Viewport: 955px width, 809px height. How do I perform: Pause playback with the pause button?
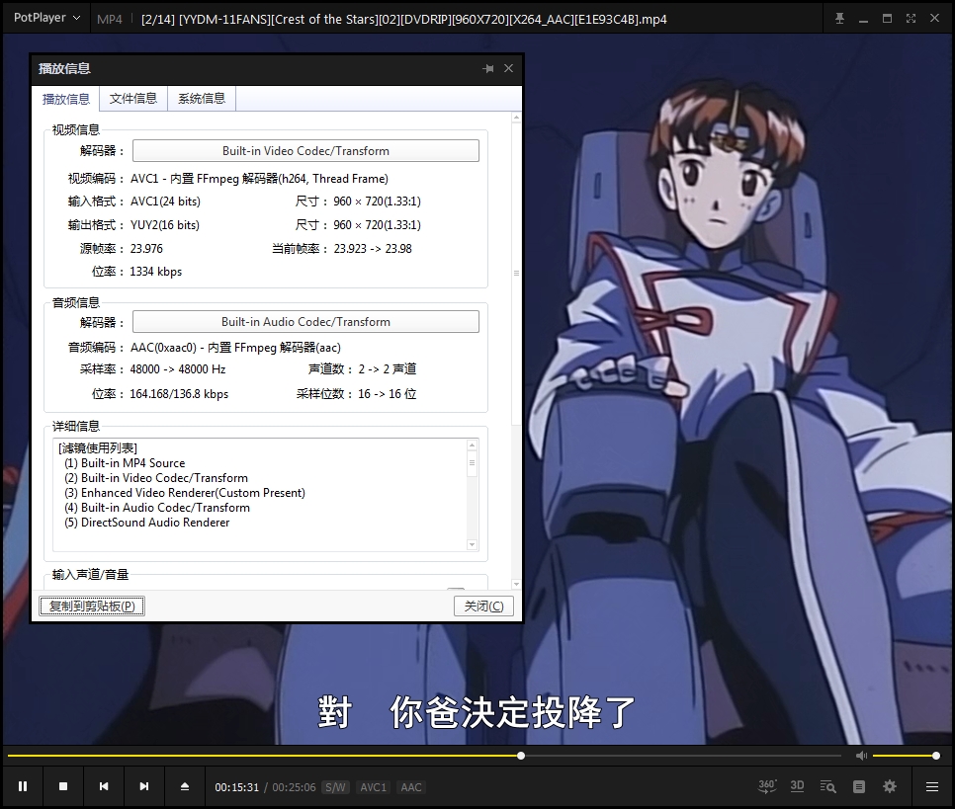[23, 786]
